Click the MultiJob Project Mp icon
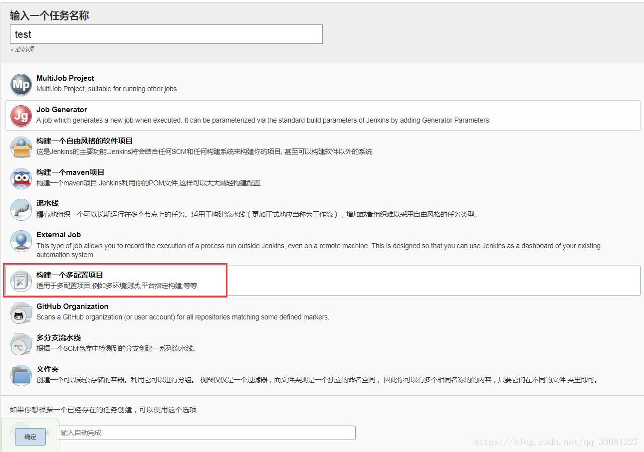The height and width of the screenshot is (452, 644). (x=21, y=84)
